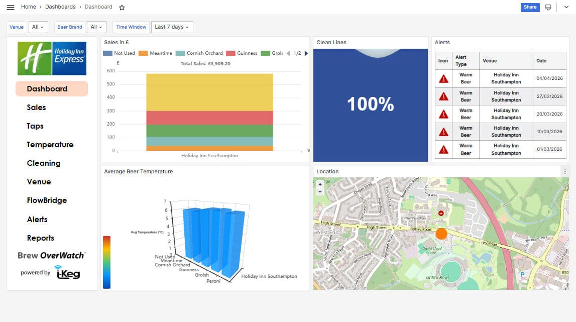The width and height of the screenshot is (576, 322).
Task: Open FlowBridge in the side menu
Action: click(47, 200)
